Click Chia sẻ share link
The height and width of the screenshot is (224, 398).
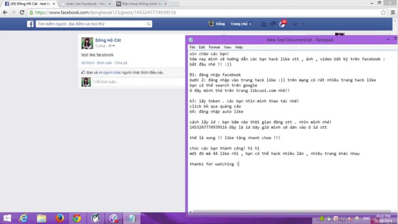click(x=121, y=63)
